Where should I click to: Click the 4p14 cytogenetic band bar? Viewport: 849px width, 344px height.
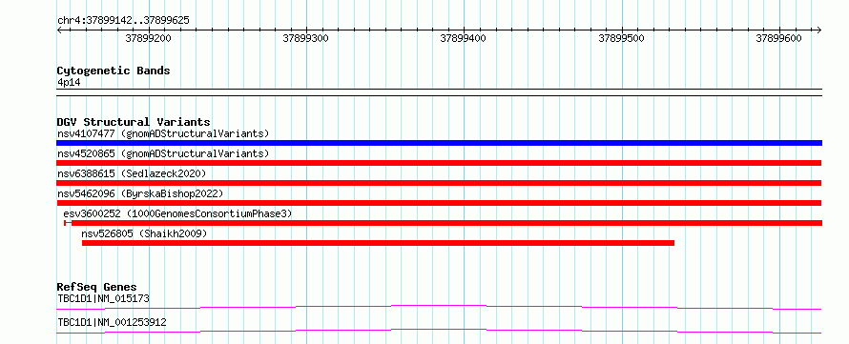coord(439,92)
